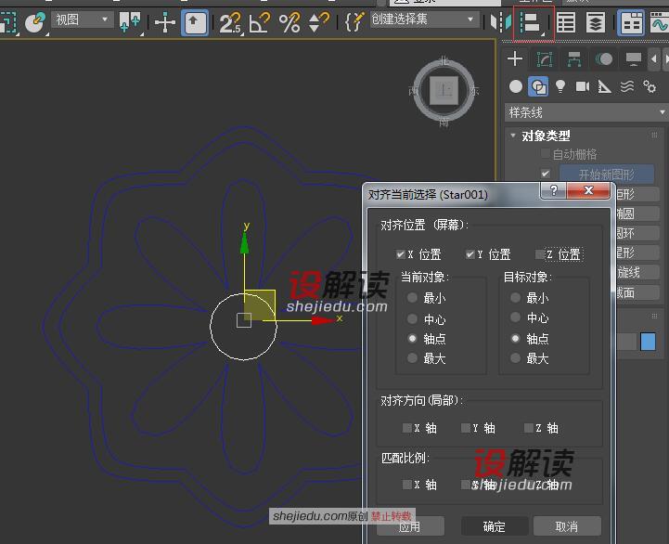
Task: Open the Curve Editor icon
Action: point(659,22)
